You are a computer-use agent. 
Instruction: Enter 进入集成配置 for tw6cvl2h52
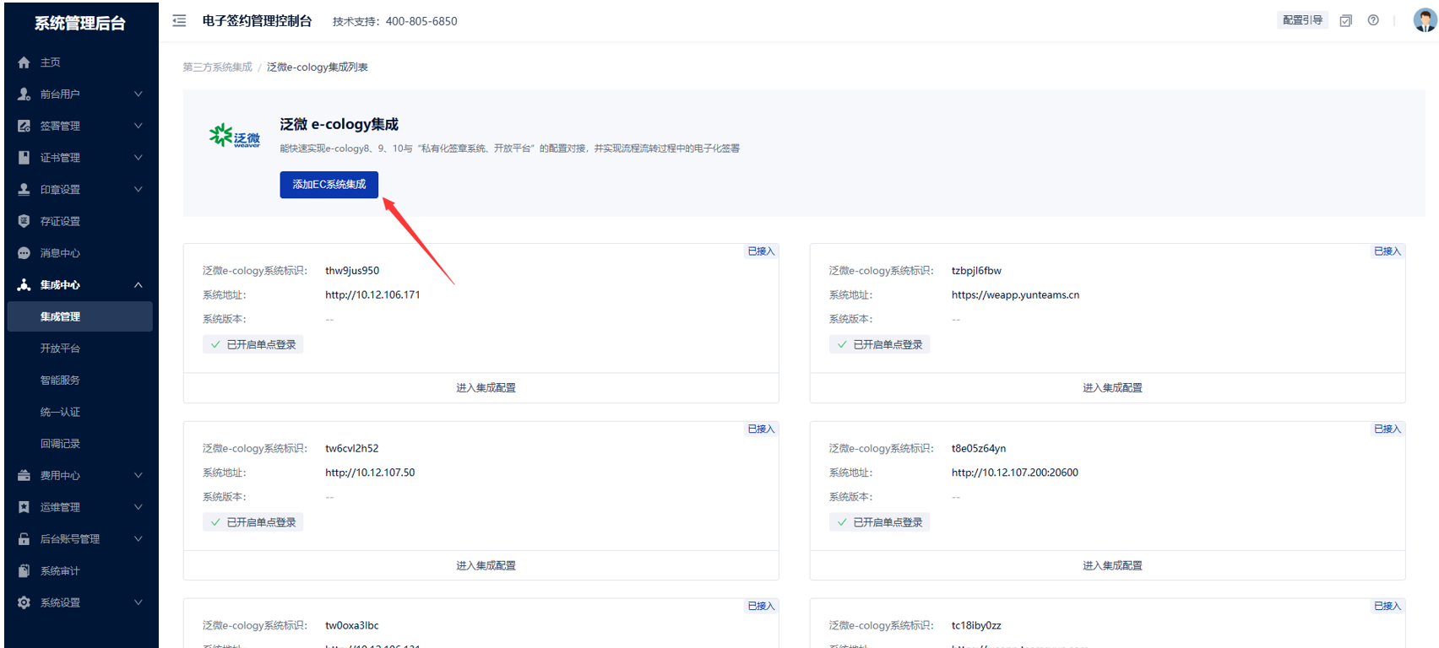point(486,565)
